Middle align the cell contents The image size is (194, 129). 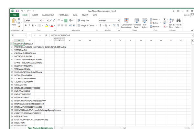[62, 20]
